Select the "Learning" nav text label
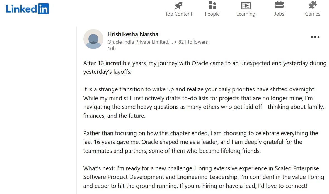 [x=246, y=14]
